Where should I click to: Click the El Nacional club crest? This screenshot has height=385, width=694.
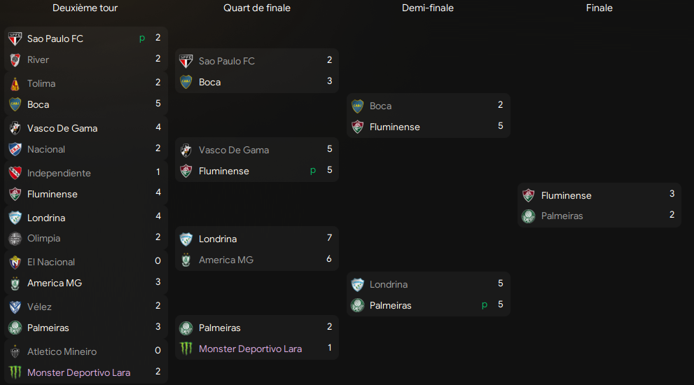point(15,262)
